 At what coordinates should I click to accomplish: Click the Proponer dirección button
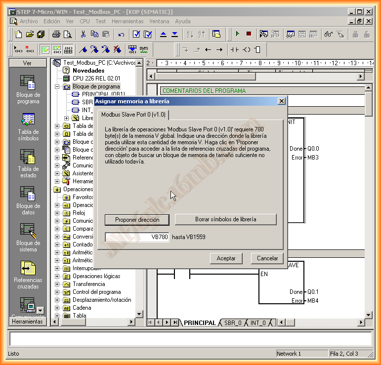(137, 219)
